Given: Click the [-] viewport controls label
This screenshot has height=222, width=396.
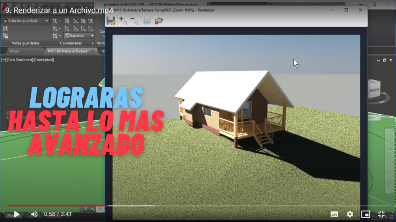Looking at the screenshot, I should (x=4, y=60).
